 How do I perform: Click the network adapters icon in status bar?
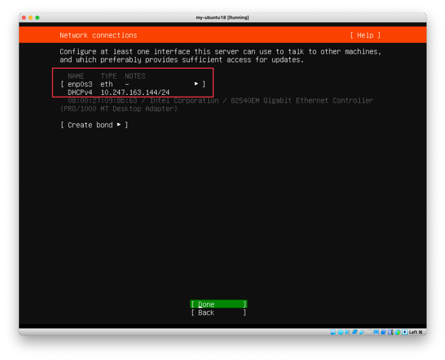click(355, 332)
